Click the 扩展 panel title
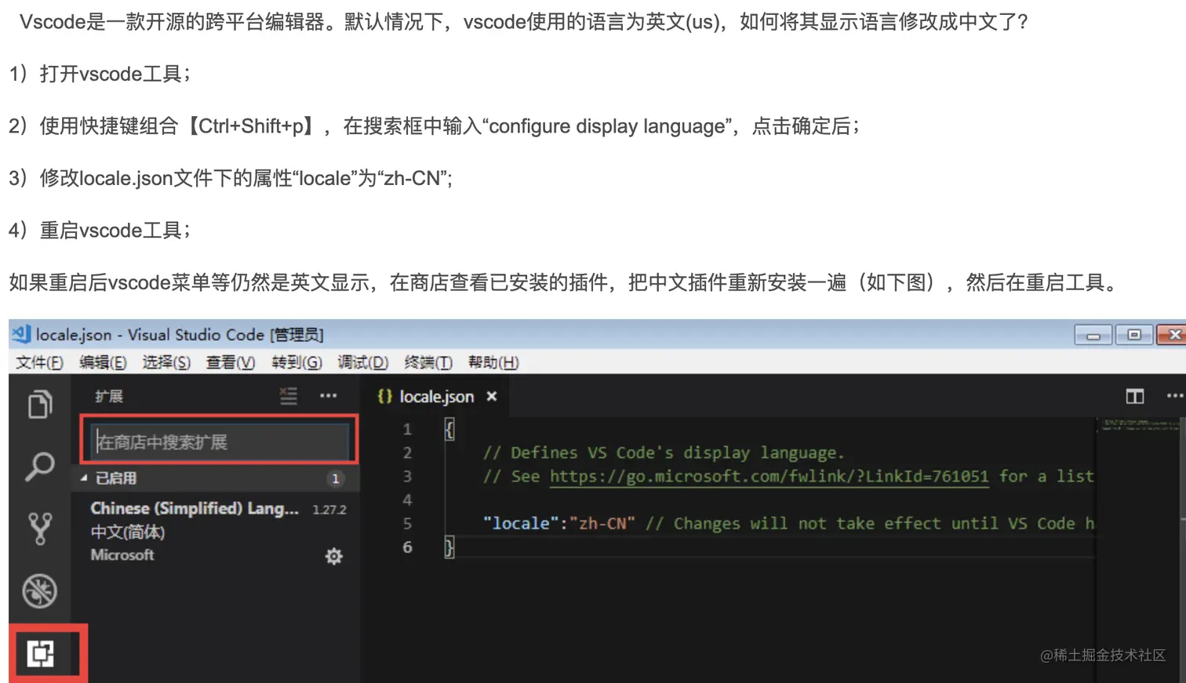The height and width of the screenshot is (683, 1186). coord(109,396)
